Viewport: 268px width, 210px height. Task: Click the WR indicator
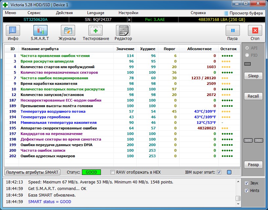coord(248,141)
